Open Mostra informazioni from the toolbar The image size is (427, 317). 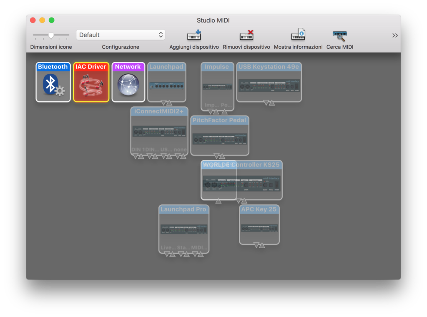click(x=298, y=35)
